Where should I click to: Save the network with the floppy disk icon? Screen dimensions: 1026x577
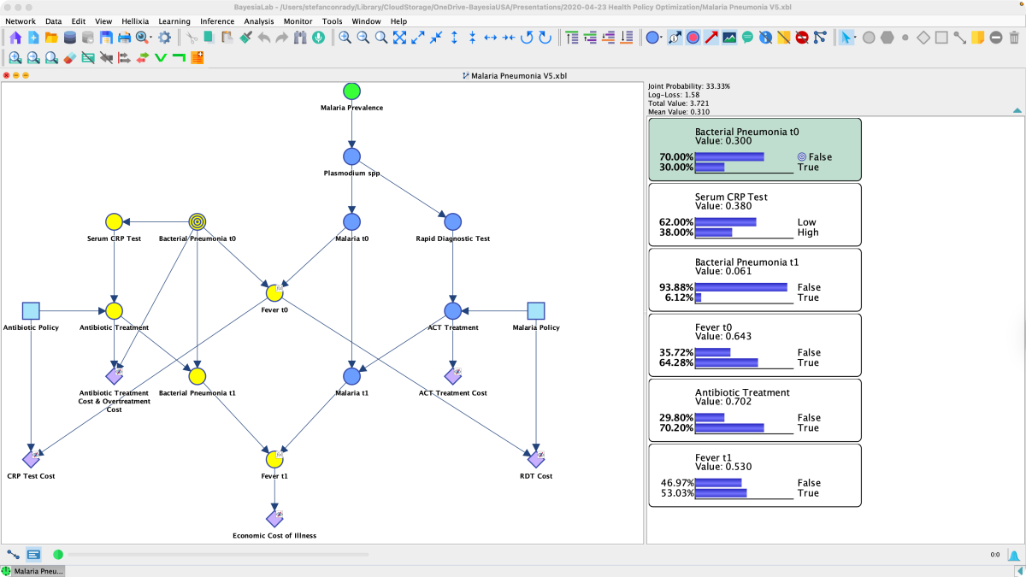(106, 38)
